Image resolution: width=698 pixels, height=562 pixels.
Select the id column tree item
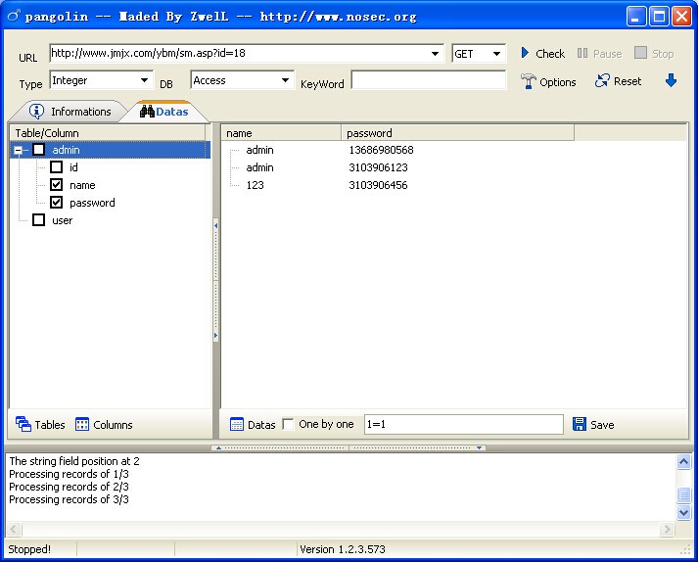(x=73, y=167)
